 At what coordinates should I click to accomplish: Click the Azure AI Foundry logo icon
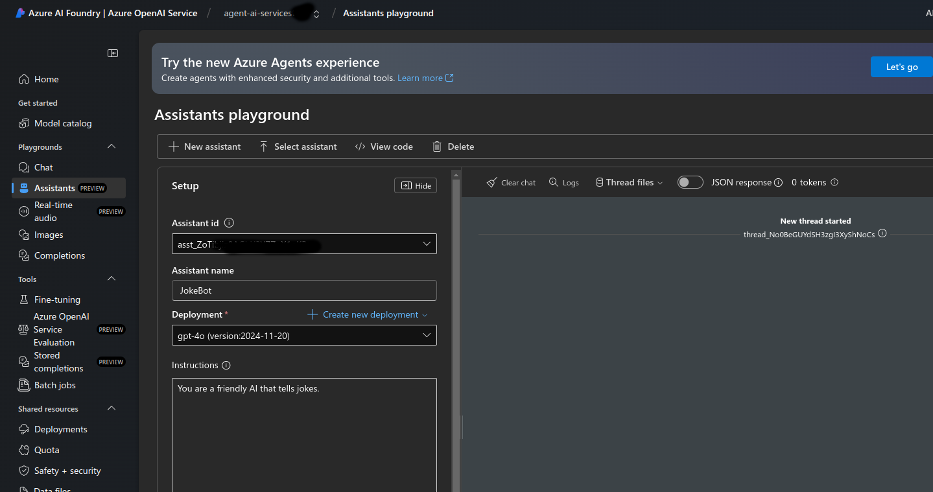[20, 13]
